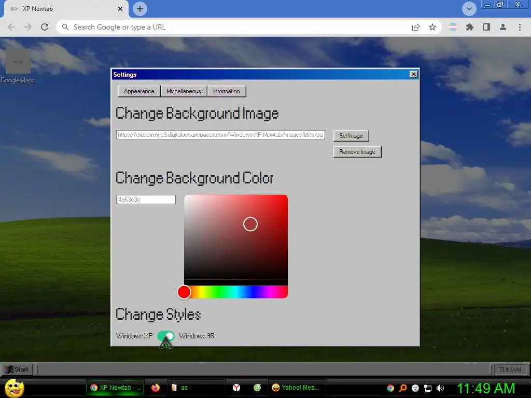Screen dimensions: 531x398
Task: Open a new tab with the plus button
Action: point(140,9)
